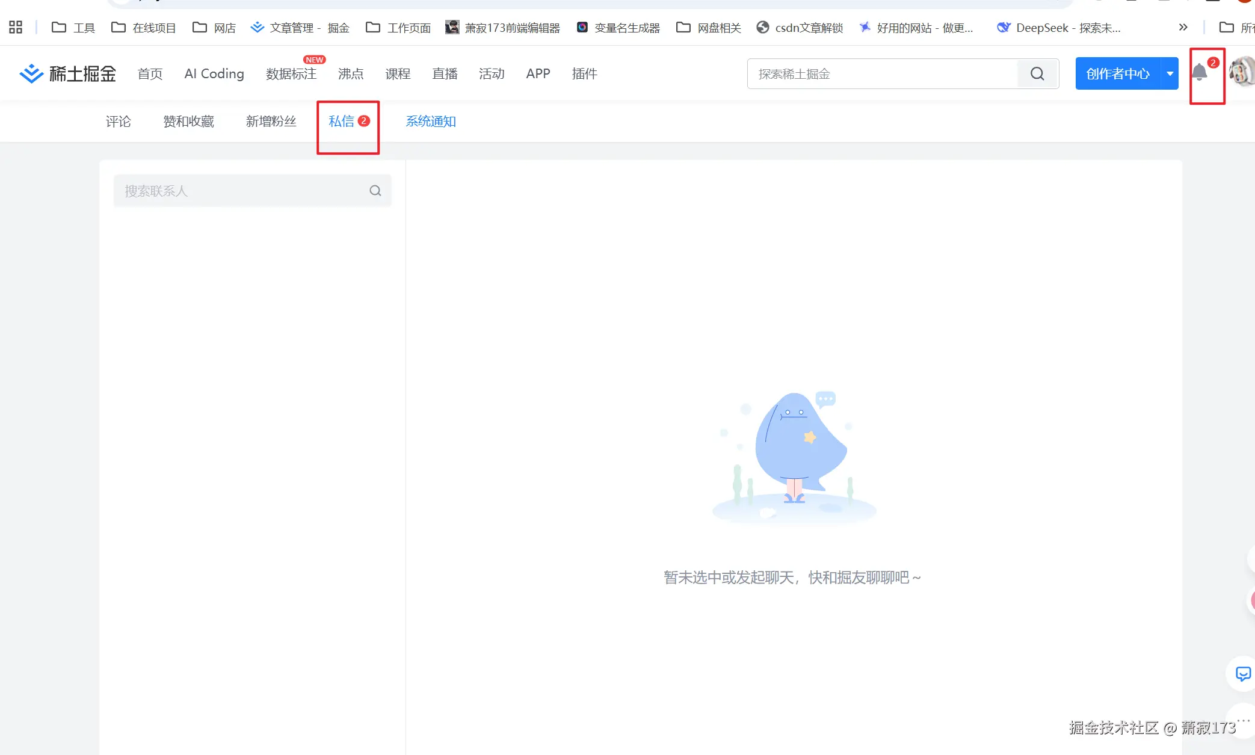Viewport: 1255px width, 755px height.
Task: Switch to the 评论 tab
Action: (x=118, y=121)
